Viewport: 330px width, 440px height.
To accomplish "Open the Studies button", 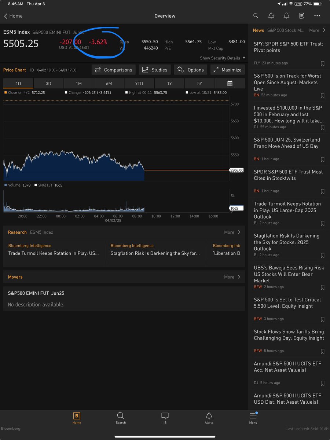I will coord(155,70).
